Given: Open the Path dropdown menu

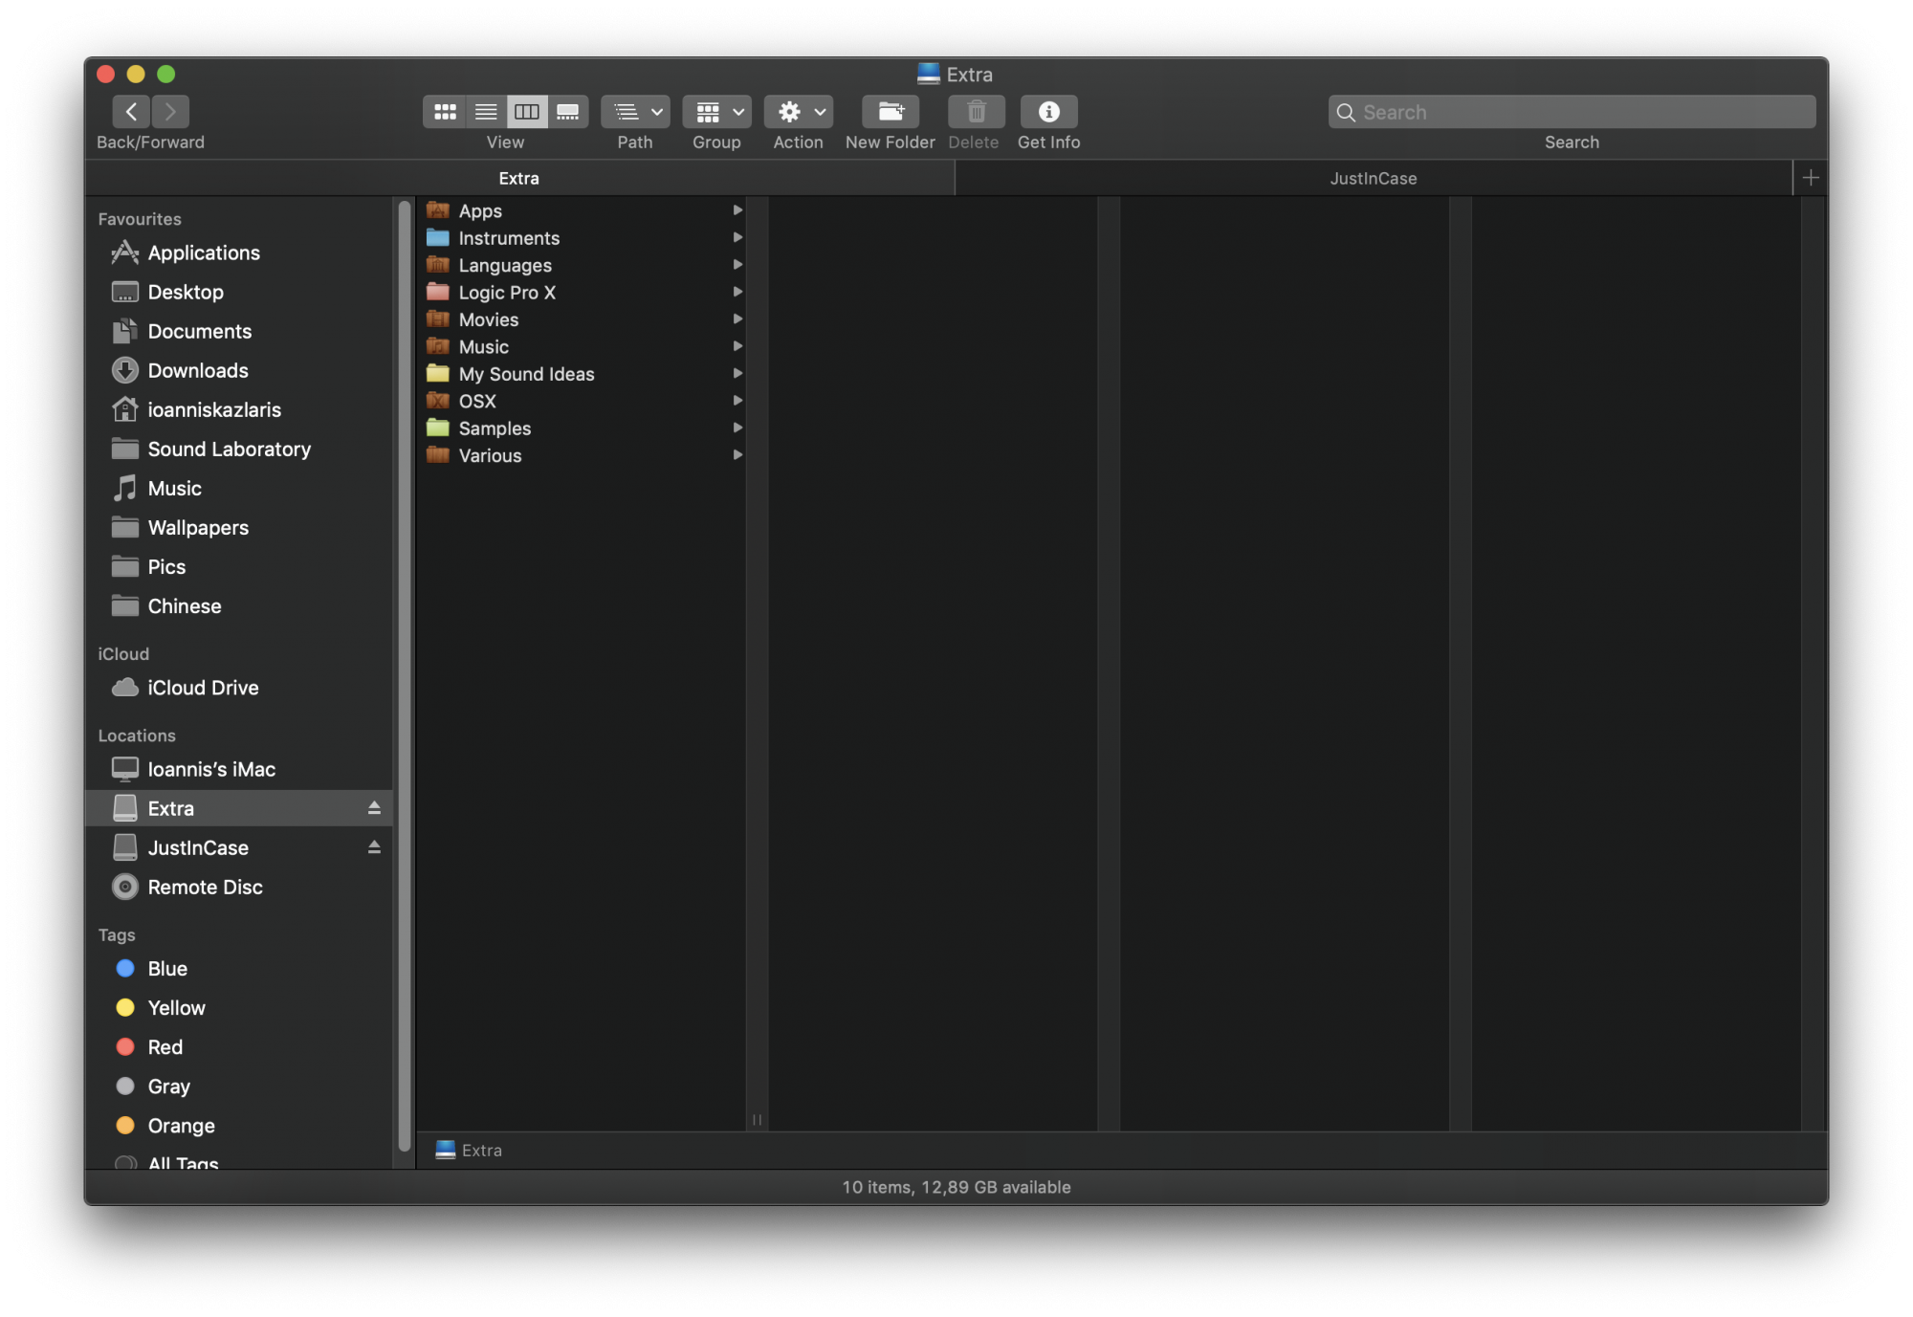Looking at the screenshot, I should (635, 112).
